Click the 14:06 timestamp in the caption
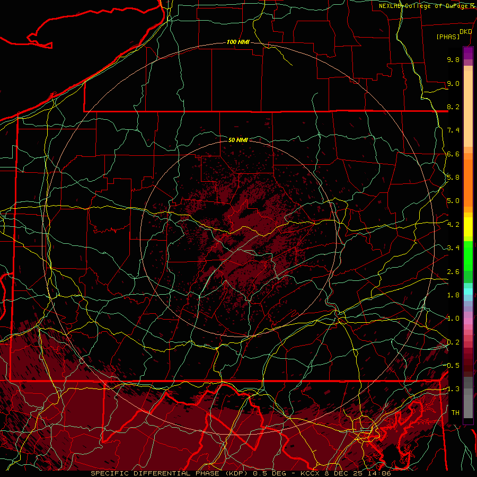Viewport: 477px width, 477px height. [x=380, y=473]
